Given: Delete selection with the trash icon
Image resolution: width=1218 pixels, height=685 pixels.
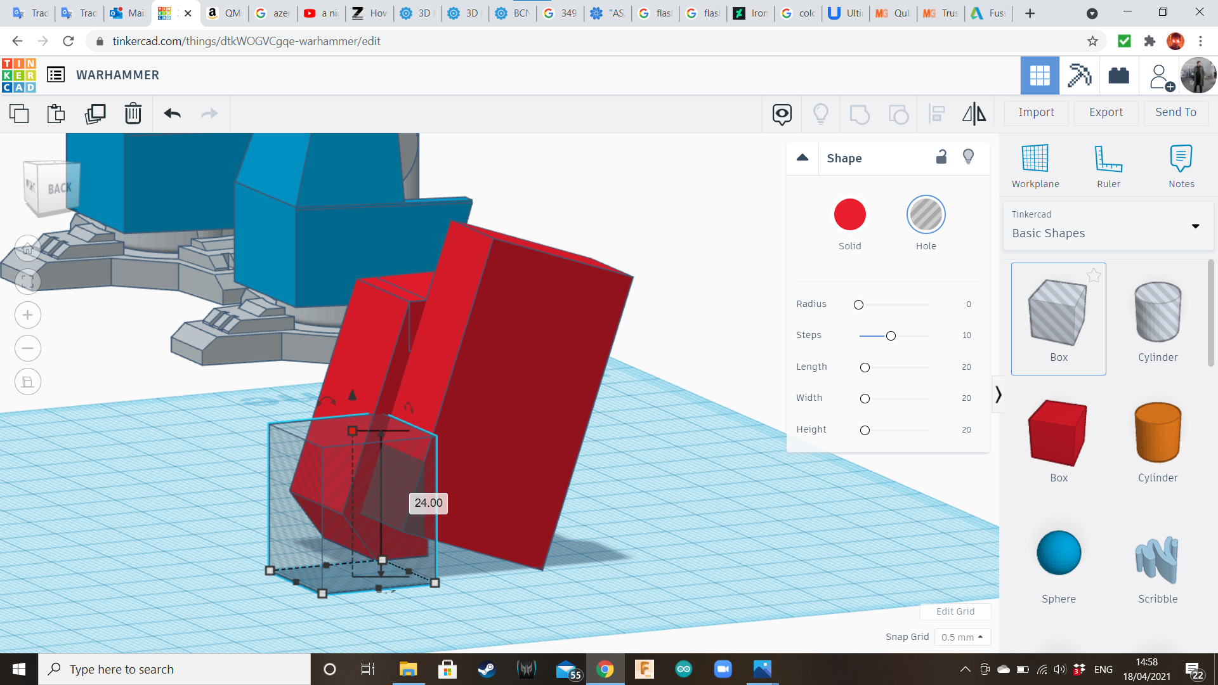Looking at the screenshot, I should [x=133, y=114].
